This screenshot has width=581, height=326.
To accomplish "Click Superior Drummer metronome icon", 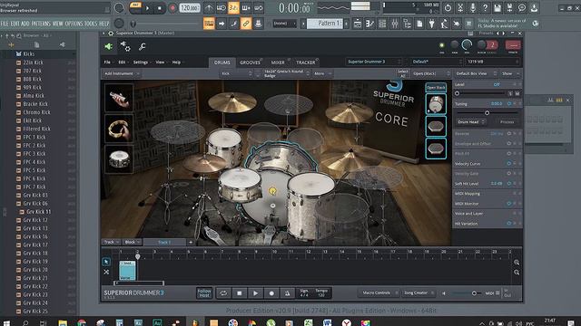I will (x=287, y=293).
